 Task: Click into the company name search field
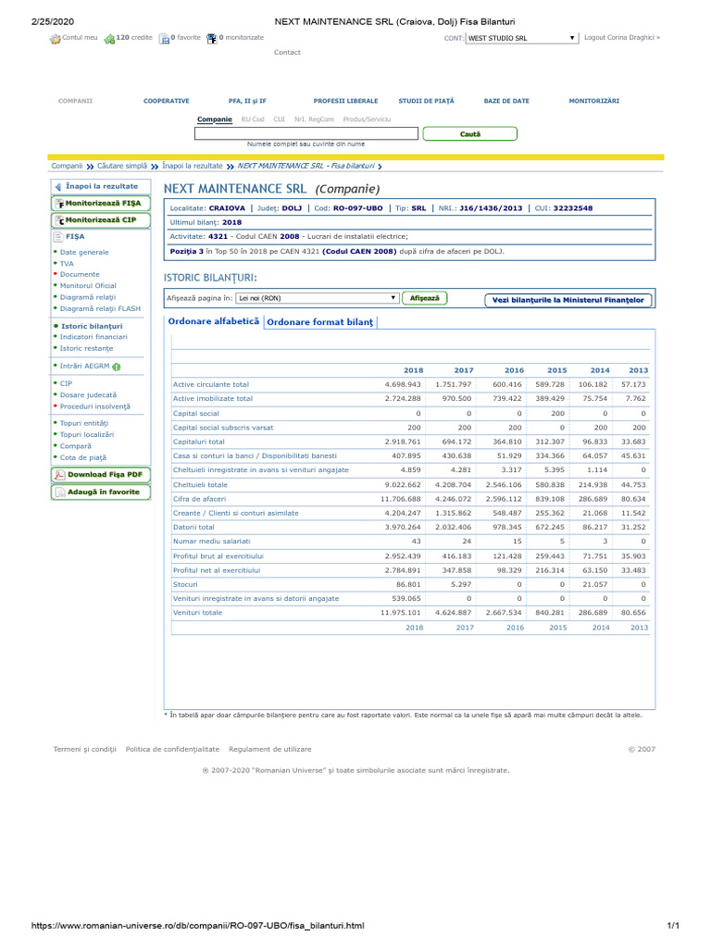click(306, 133)
